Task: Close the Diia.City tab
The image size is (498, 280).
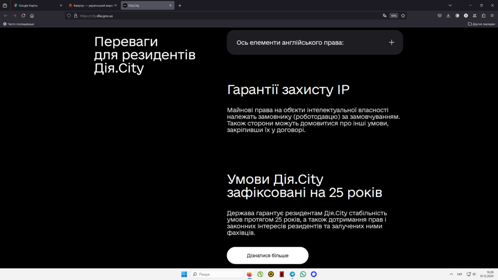Action: coord(170,5)
